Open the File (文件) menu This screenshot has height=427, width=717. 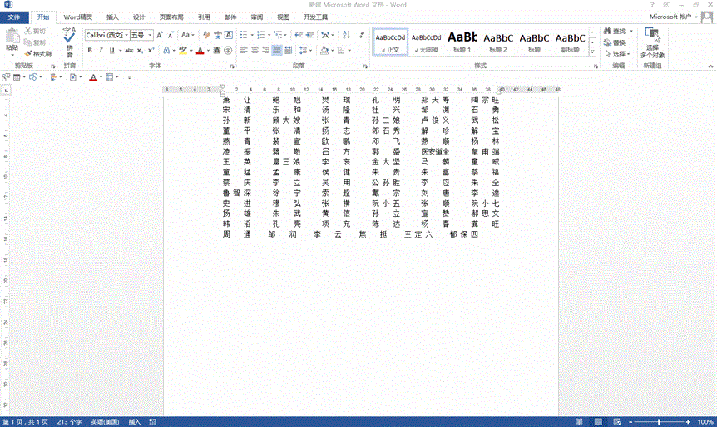coord(14,17)
